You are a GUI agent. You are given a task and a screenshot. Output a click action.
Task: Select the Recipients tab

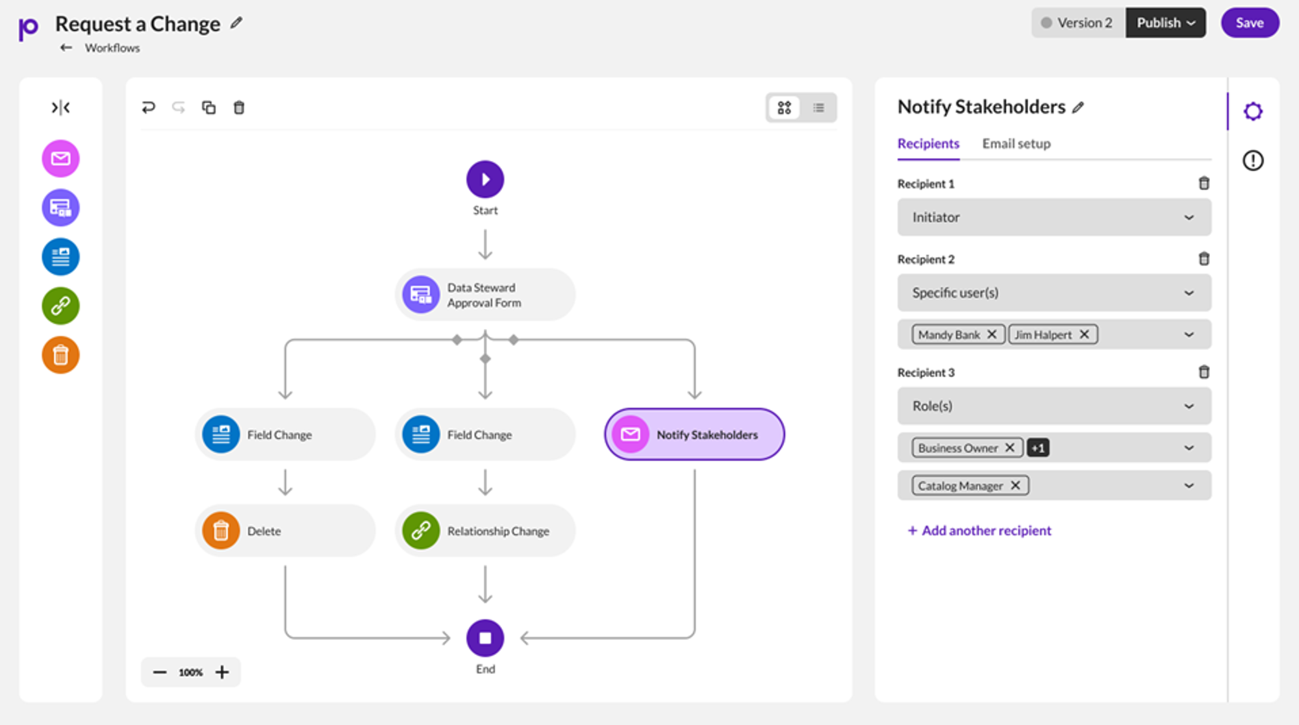929,143
